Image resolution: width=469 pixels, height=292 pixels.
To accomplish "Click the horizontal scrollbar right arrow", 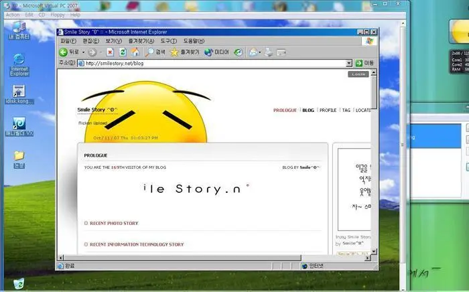I will coord(368,258).
